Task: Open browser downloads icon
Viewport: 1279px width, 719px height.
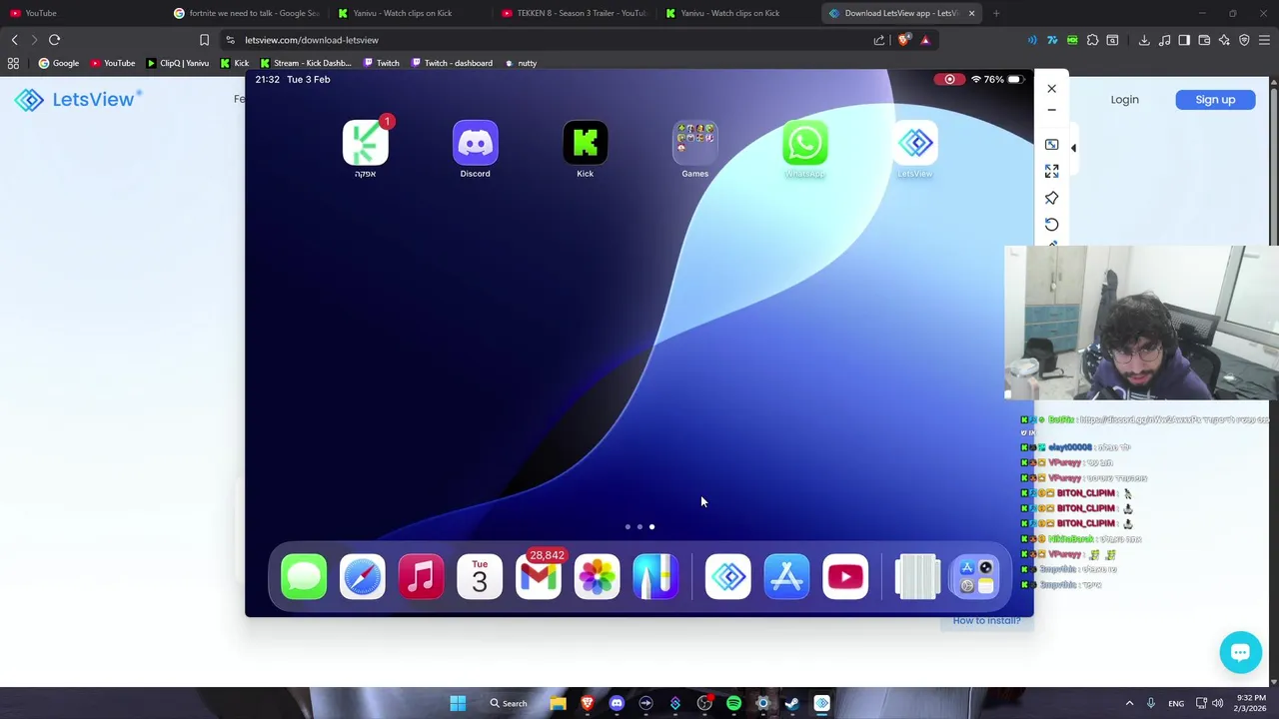Action: 1144,40
